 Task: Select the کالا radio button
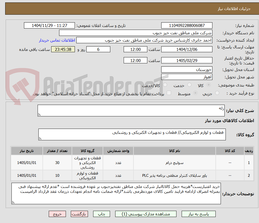point(209,85)
